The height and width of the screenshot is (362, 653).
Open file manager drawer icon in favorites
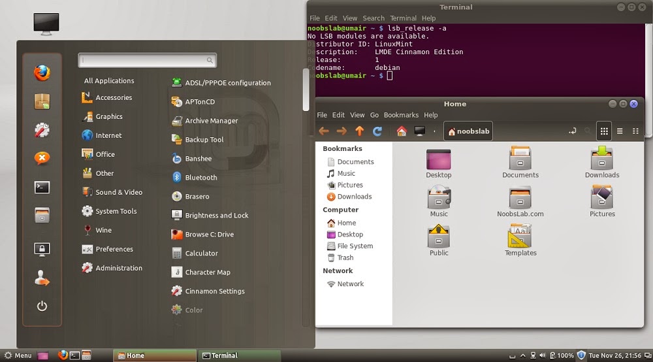pyautogui.click(x=42, y=216)
